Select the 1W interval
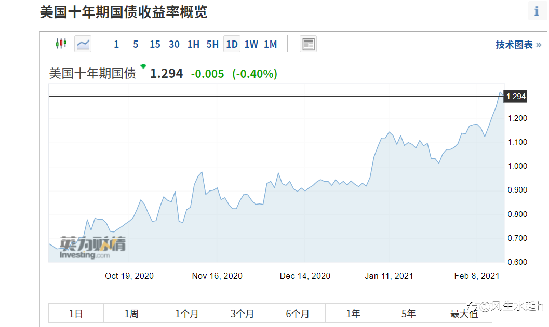This screenshot has width=549, height=327. pos(251,45)
